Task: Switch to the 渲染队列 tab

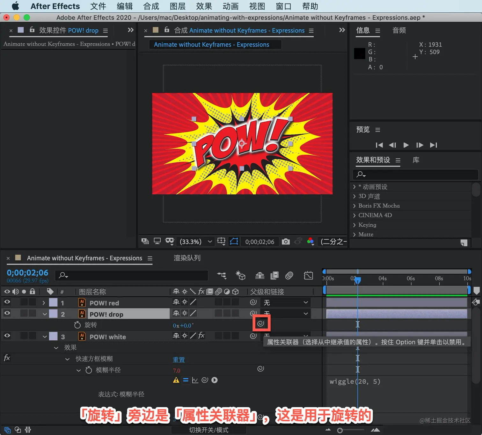Action: pos(187,258)
